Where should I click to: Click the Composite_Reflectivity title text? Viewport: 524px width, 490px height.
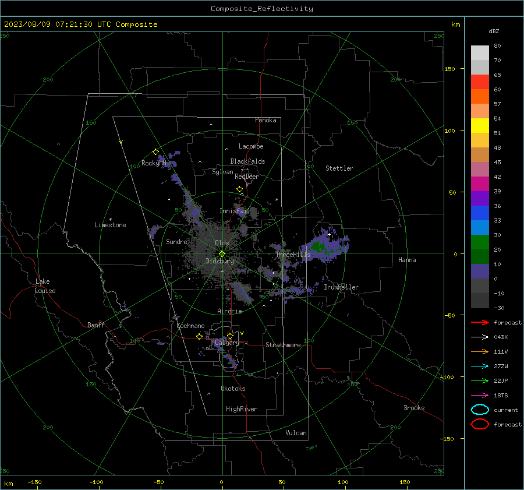(x=261, y=9)
